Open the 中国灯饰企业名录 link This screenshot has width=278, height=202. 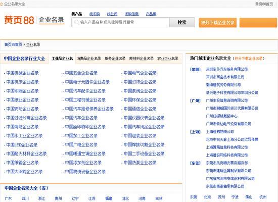(x=140, y=82)
